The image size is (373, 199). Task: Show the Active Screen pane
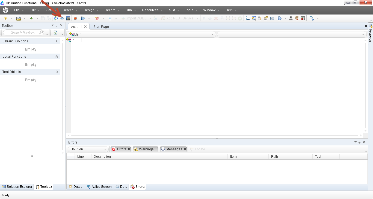tap(99, 186)
